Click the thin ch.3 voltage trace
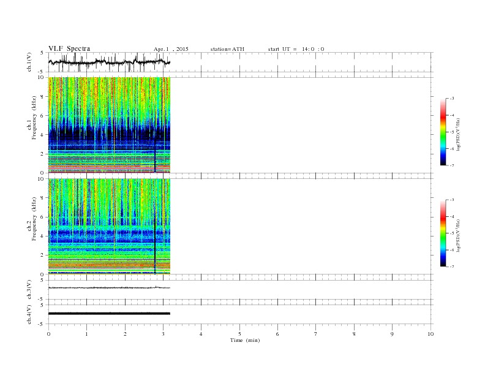This screenshot has height=375, width=485. pyautogui.click(x=109, y=288)
